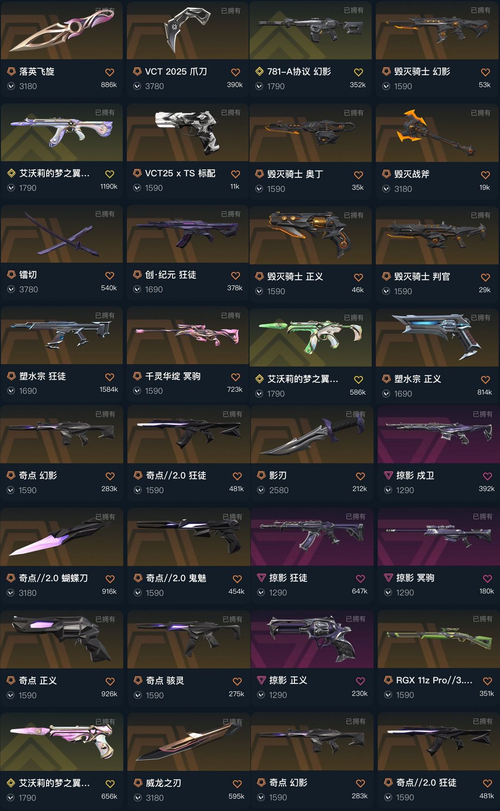Select the VCT25 x TS 标配 pistol thumbnail
This screenshot has height=811, width=500.
click(187, 132)
